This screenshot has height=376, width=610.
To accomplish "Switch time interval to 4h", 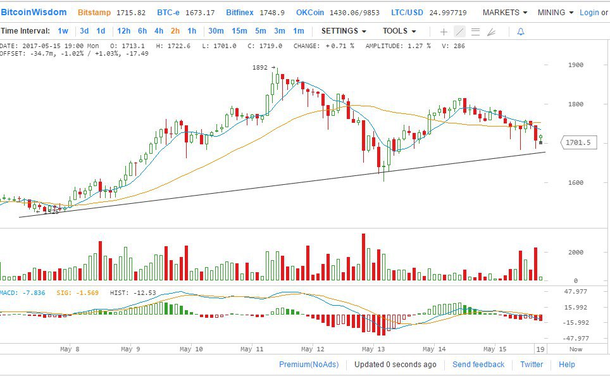I will [159, 31].
